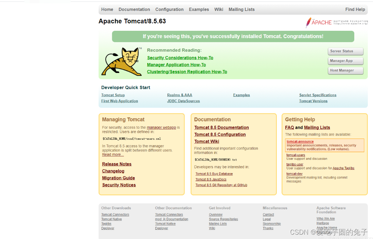The image size is (373, 239).
Task: Click Read more about manager access
Action: (x=113, y=154)
